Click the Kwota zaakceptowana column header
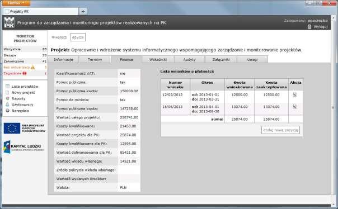Image resolution: width=338 pixels, height=209 pixels. tap(271, 85)
